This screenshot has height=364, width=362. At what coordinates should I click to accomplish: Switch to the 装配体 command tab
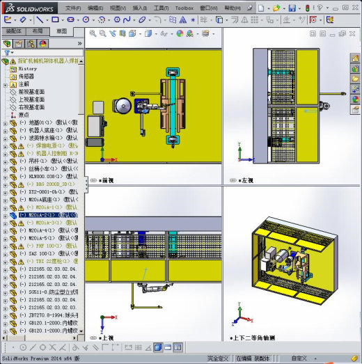pyautogui.click(x=14, y=31)
